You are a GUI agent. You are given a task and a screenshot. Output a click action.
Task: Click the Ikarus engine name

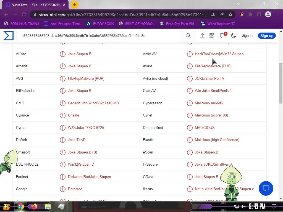148,189
